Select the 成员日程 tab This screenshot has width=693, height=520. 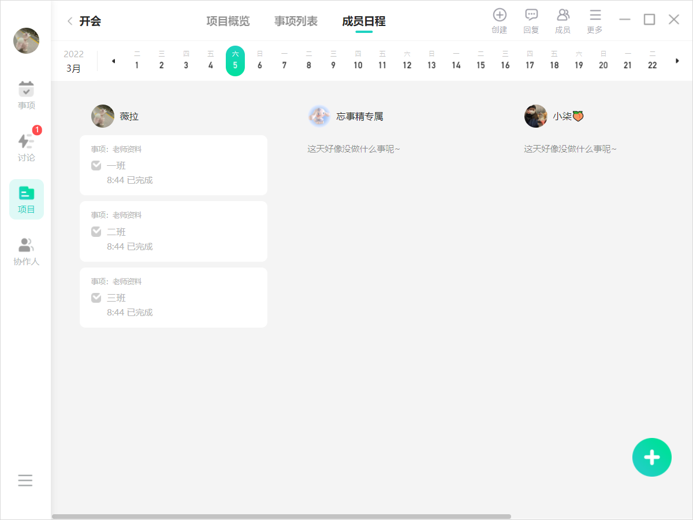tap(364, 21)
